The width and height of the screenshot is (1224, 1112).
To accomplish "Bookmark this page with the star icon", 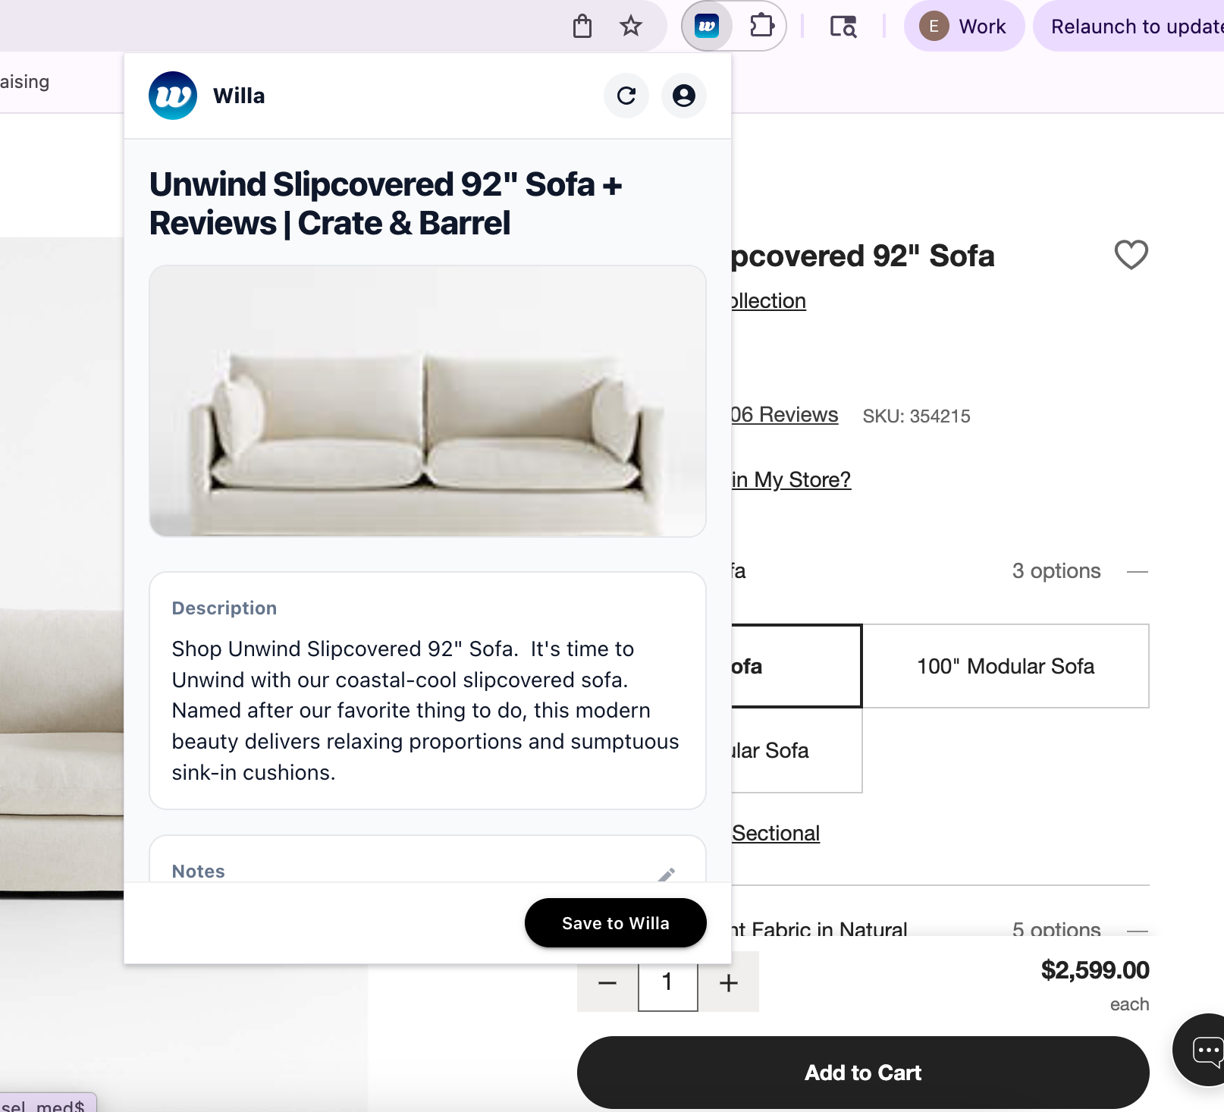I will click(631, 27).
